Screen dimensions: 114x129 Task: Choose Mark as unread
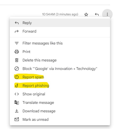[x=60, y=119]
